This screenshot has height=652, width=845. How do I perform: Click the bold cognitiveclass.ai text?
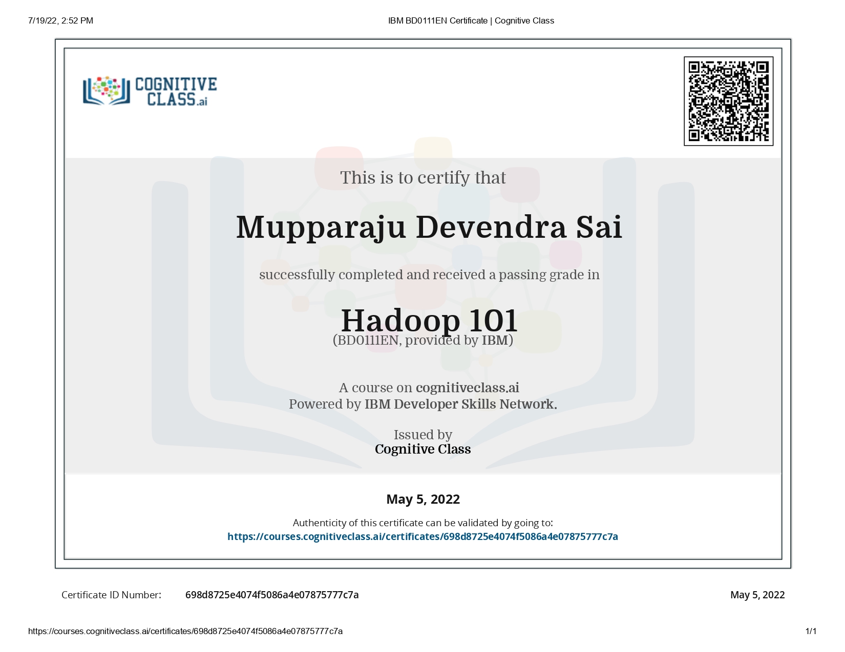click(467, 388)
